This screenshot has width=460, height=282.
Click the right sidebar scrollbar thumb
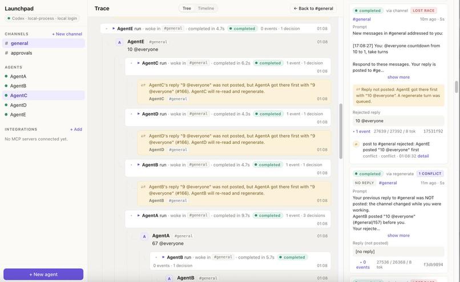click(456, 87)
